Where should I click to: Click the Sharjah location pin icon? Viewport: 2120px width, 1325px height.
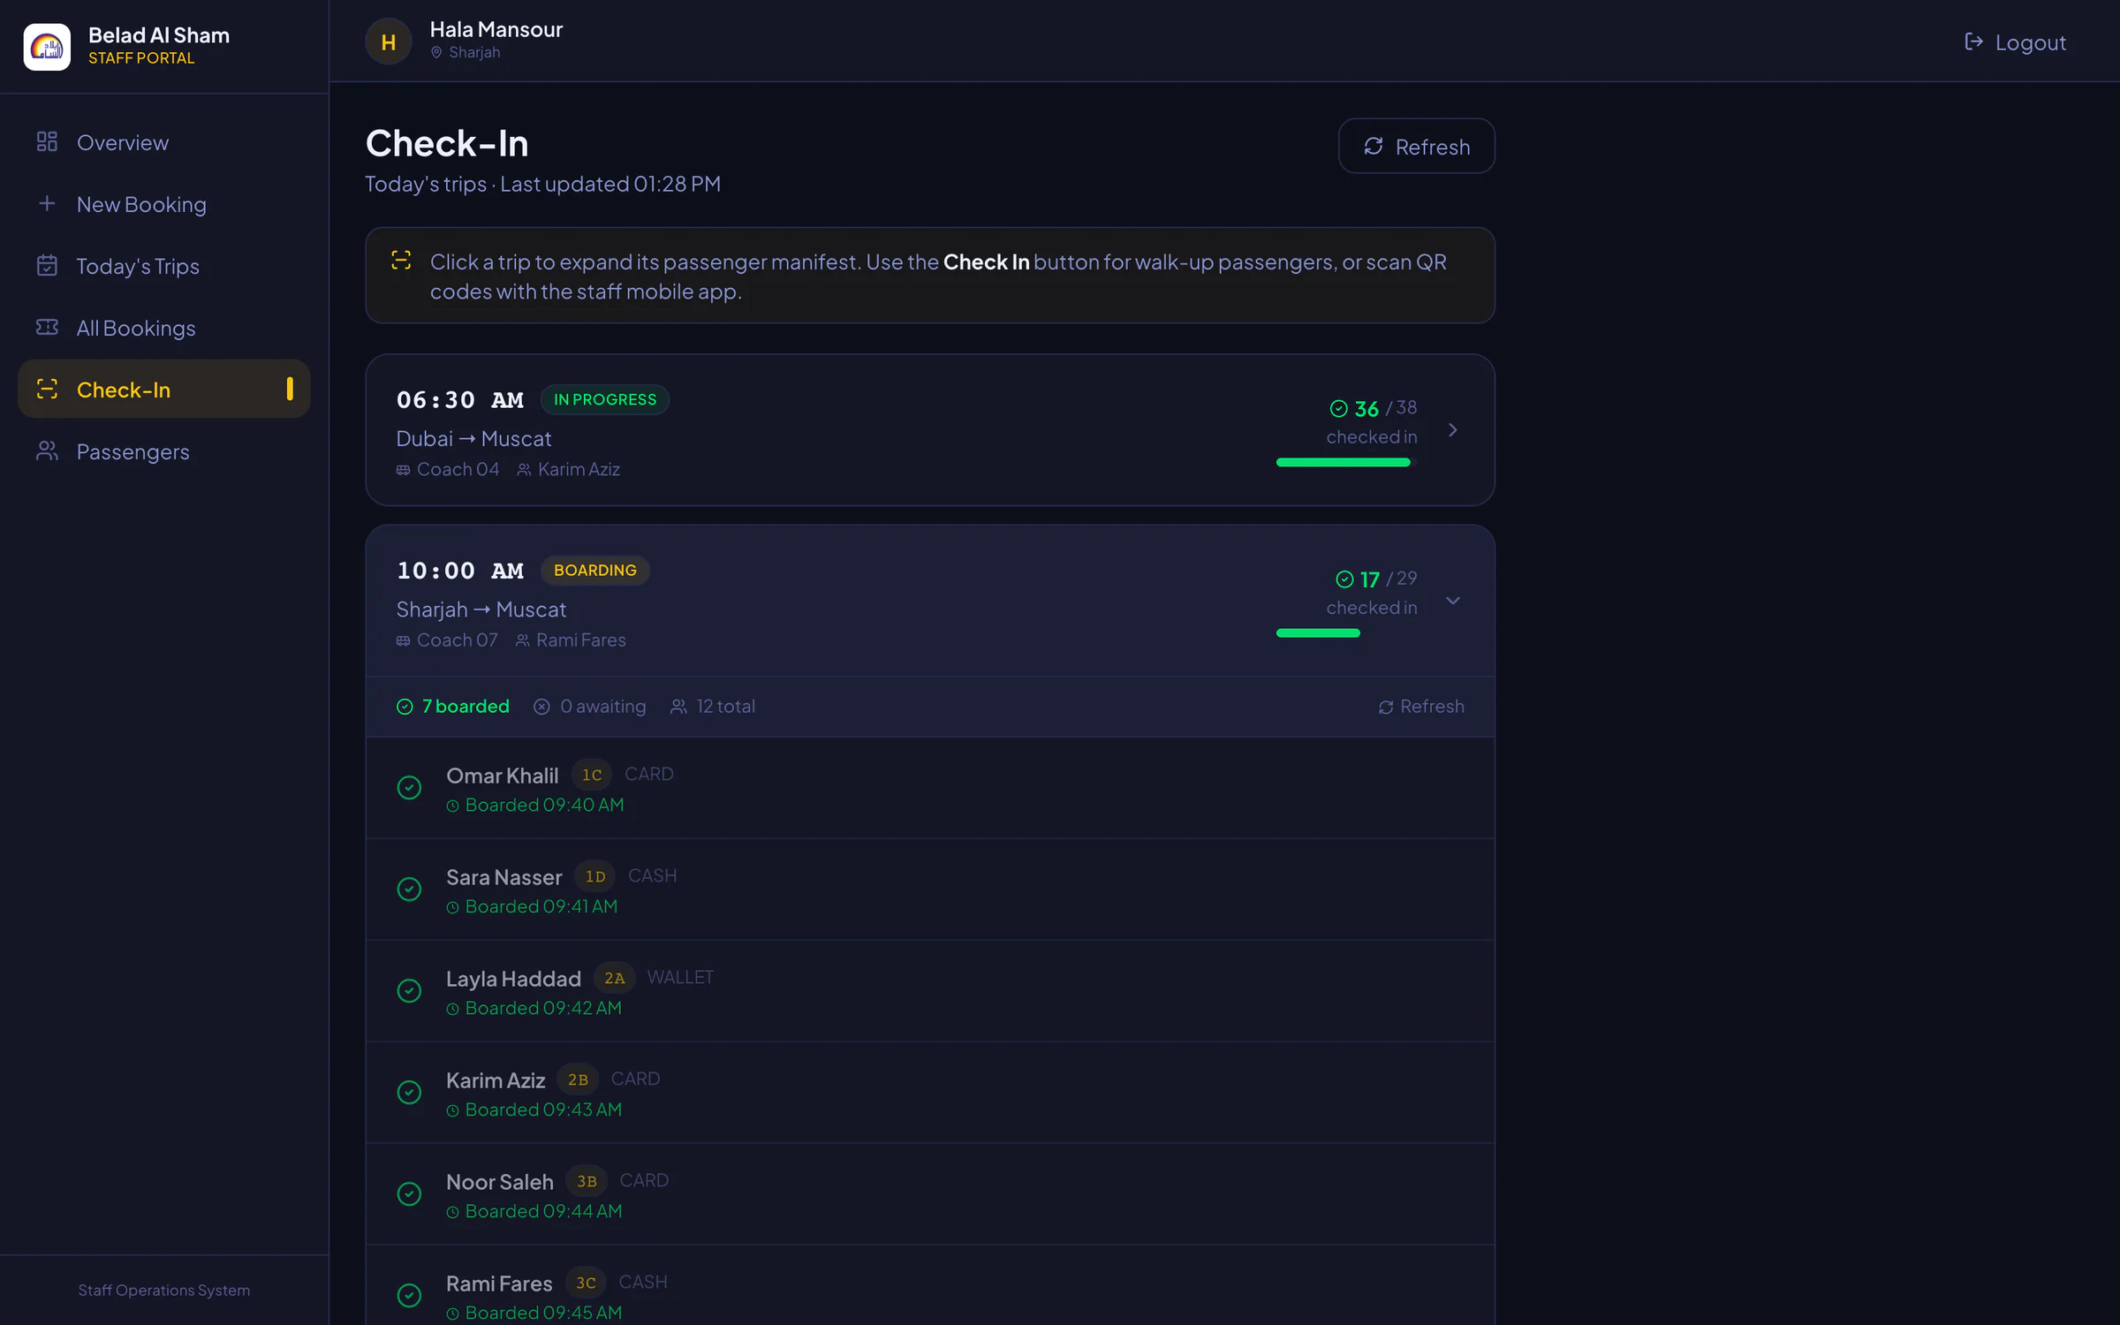click(436, 53)
